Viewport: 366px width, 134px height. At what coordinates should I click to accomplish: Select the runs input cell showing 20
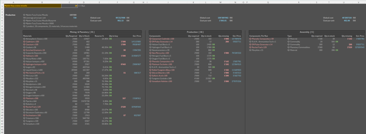click(70, 6)
